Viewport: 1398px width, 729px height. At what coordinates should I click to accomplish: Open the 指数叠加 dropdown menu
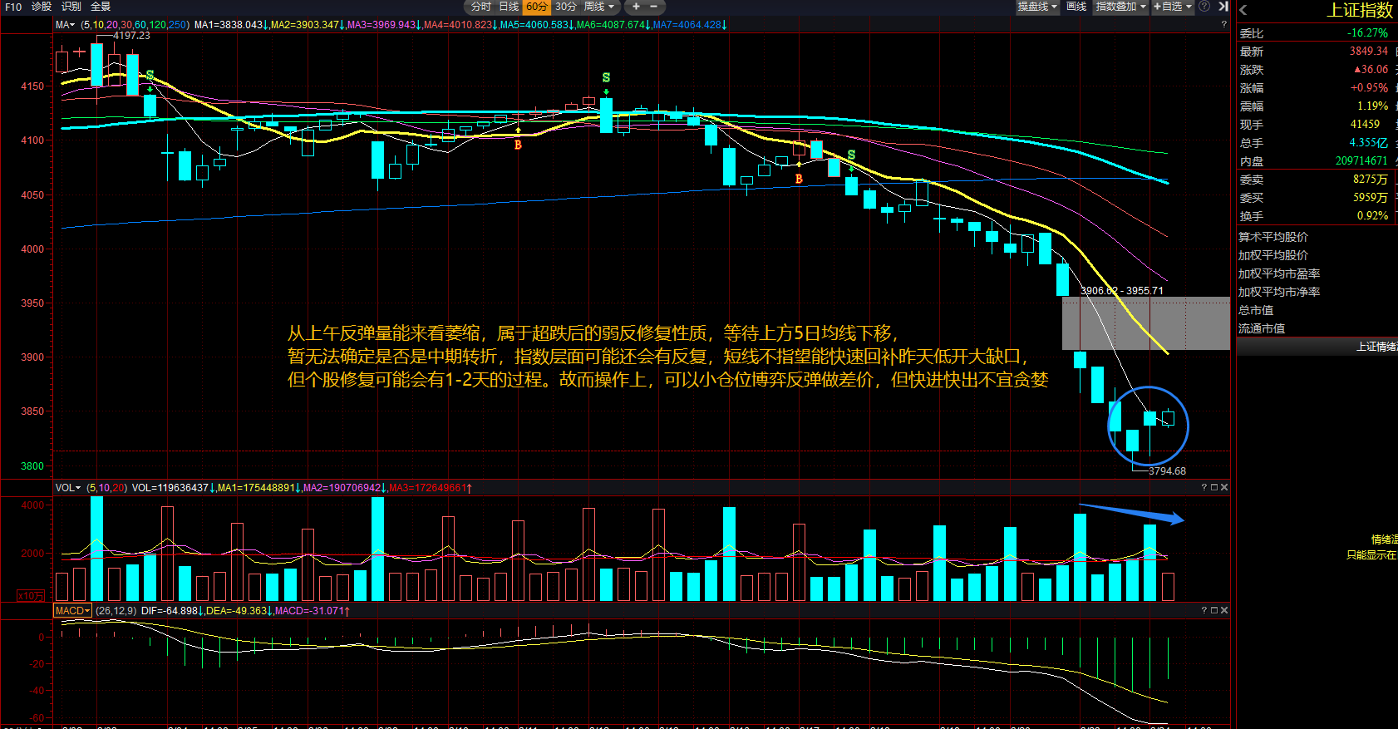1120,7
